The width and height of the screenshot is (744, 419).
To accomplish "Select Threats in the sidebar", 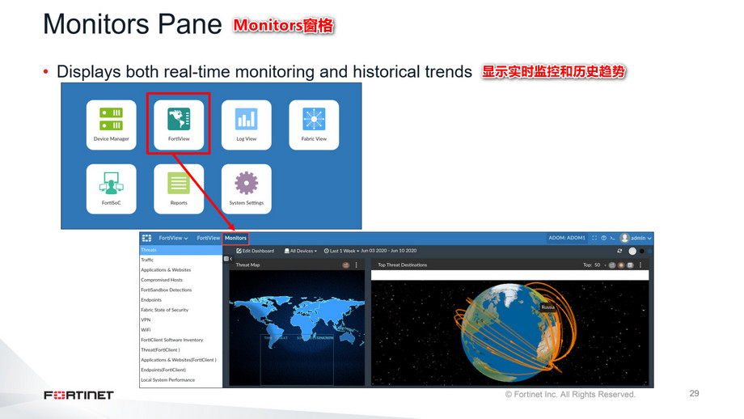I will pyautogui.click(x=181, y=250).
